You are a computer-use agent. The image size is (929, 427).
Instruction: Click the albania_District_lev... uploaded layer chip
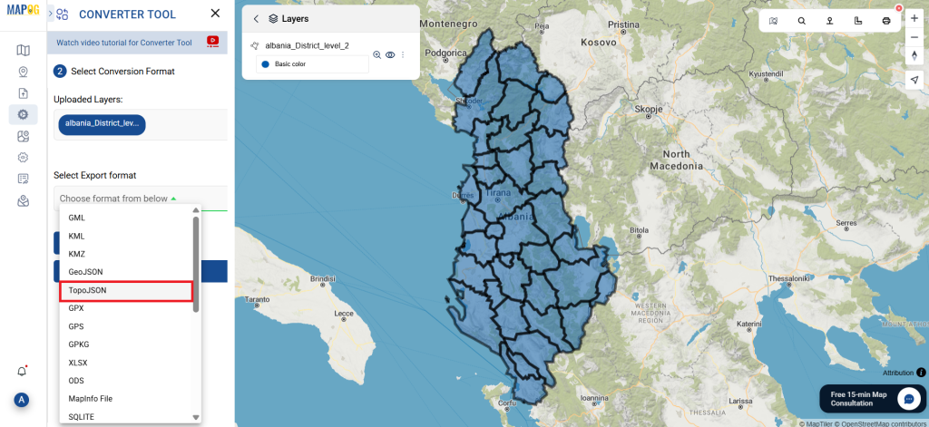[x=102, y=124]
